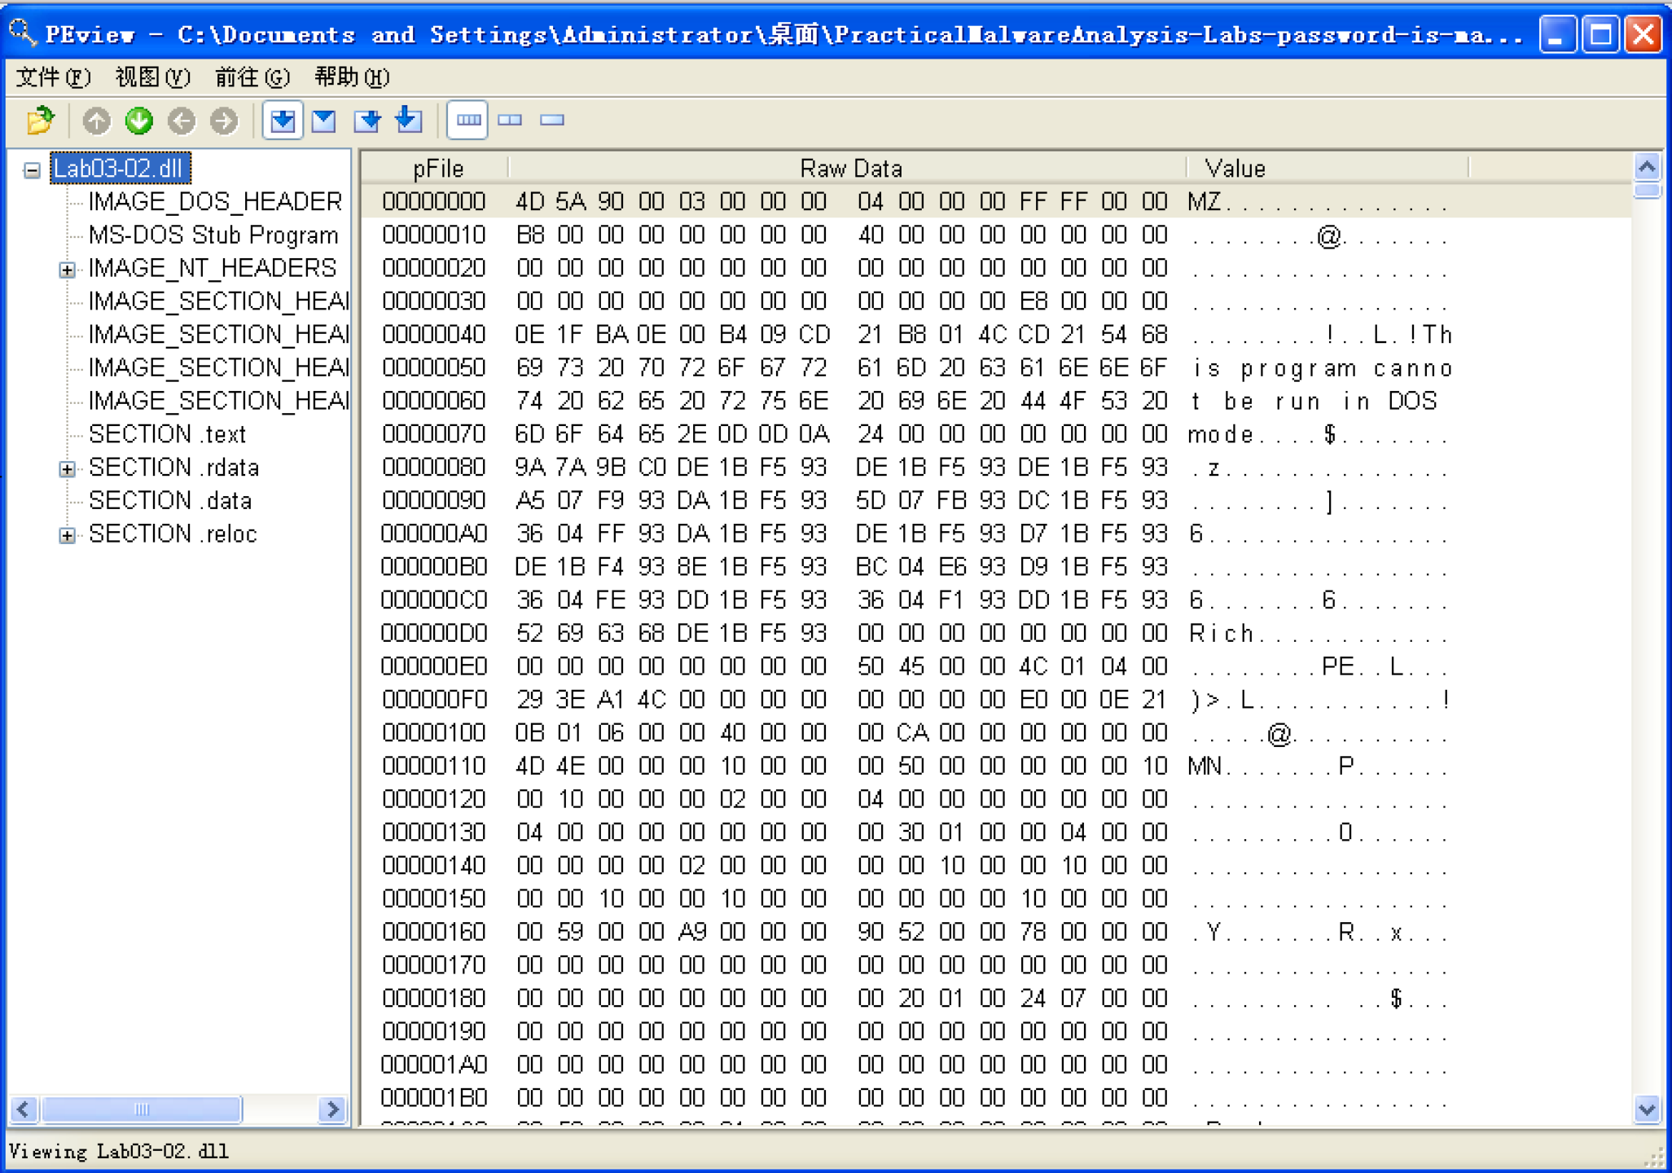Click tree panel scroll left arrow

click(x=24, y=1109)
